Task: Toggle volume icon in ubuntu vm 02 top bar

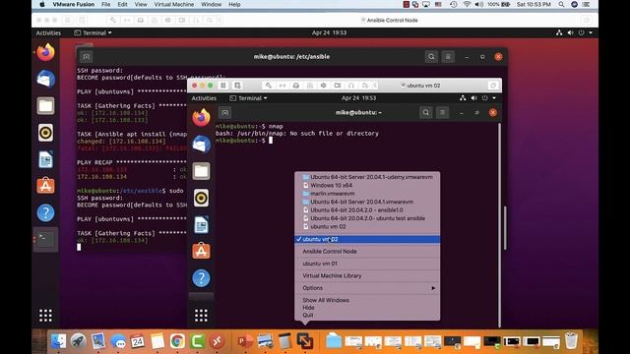Action: pos(473,98)
